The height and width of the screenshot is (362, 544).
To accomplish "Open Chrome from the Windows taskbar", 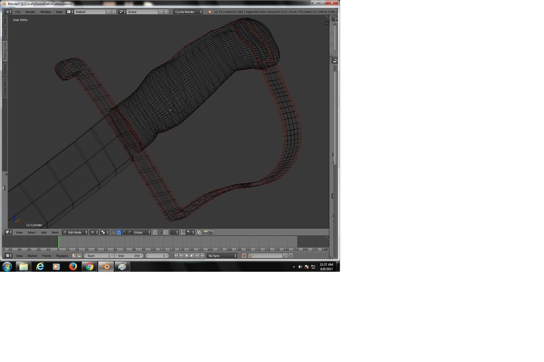I will click(x=90, y=266).
